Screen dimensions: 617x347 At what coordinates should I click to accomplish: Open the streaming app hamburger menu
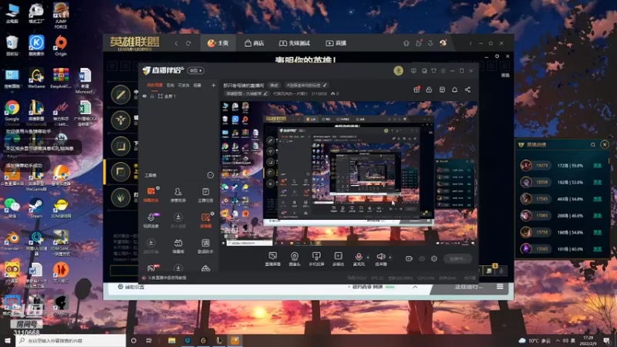[x=443, y=71]
